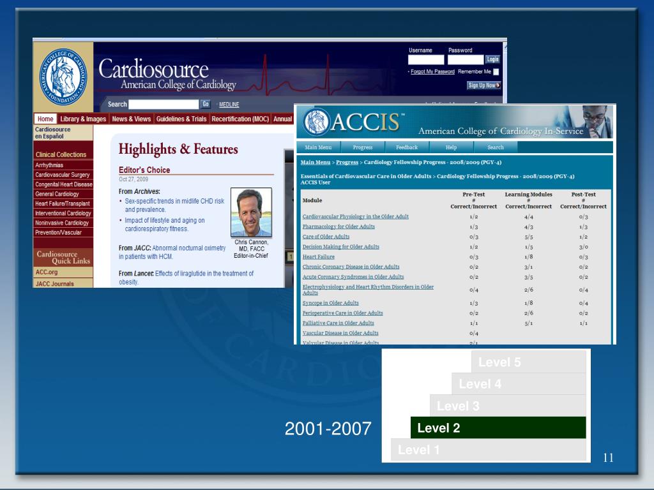Click the Main Menu breadcrumb link
This screenshot has width=654, height=490.
point(316,162)
